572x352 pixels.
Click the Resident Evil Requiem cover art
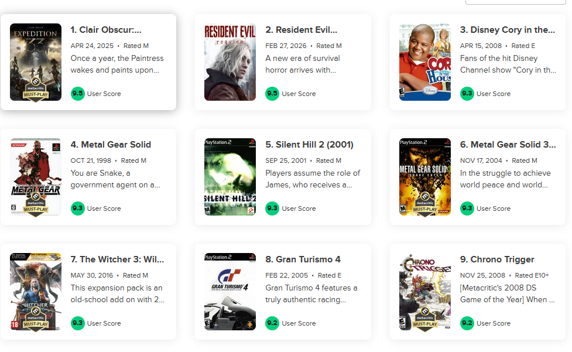(x=230, y=62)
